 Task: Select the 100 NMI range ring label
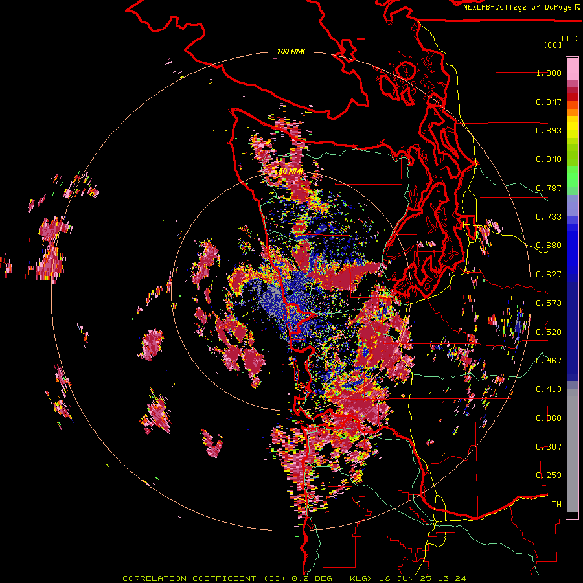point(291,51)
